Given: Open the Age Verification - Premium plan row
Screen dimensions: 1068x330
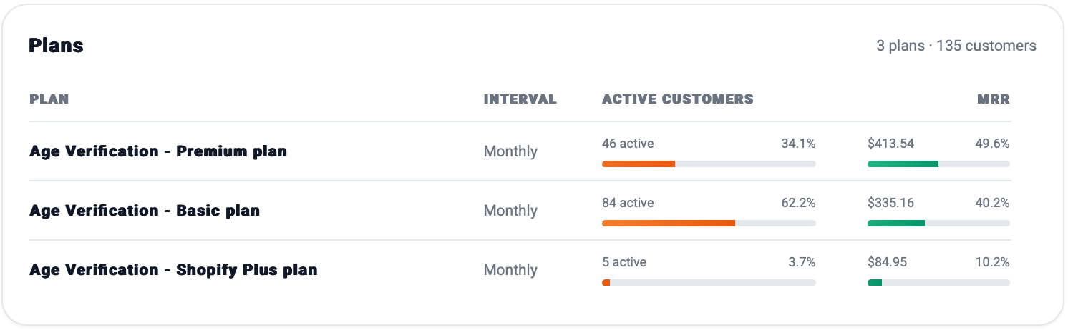Looking at the screenshot, I should [x=158, y=151].
